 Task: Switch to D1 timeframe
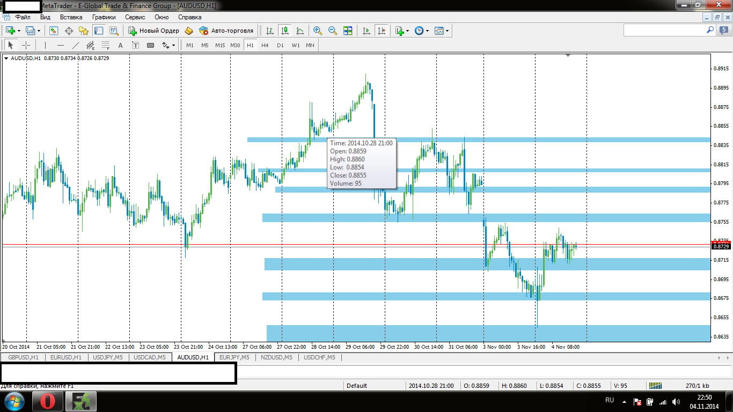(280, 45)
